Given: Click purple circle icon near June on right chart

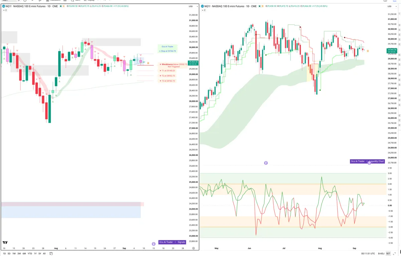Looking at the screenshot, I should (266, 163).
